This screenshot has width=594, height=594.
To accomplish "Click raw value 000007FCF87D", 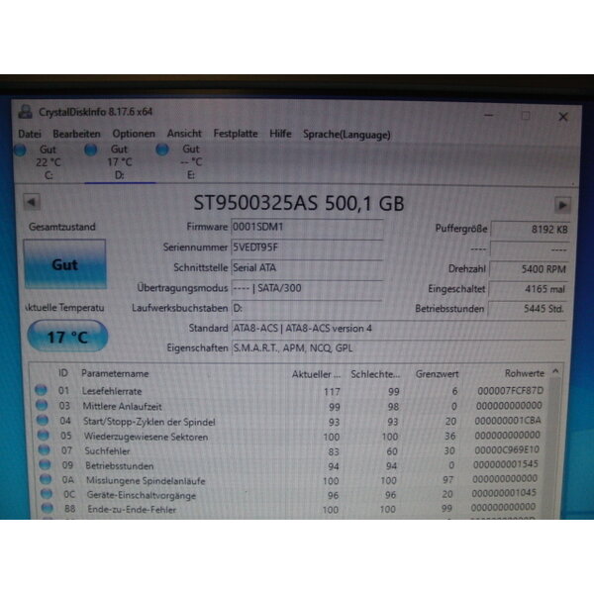I will [x=510, y=391].
